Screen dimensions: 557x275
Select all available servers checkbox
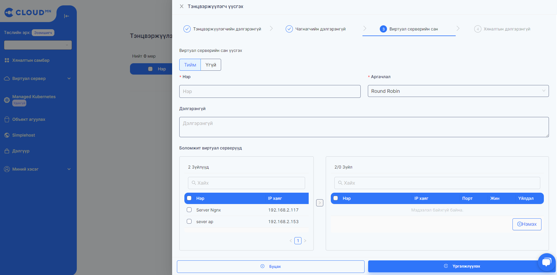189,198
